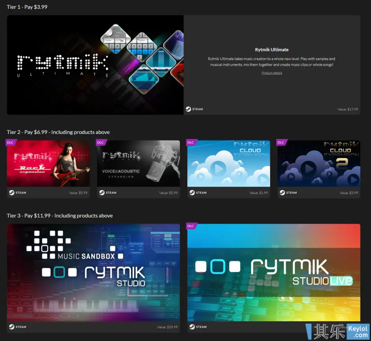The image size is (371, 341).
Task: Click the 'Value: $5.99' under Voice & Acoustic
Action: click(x=168, y=193)
